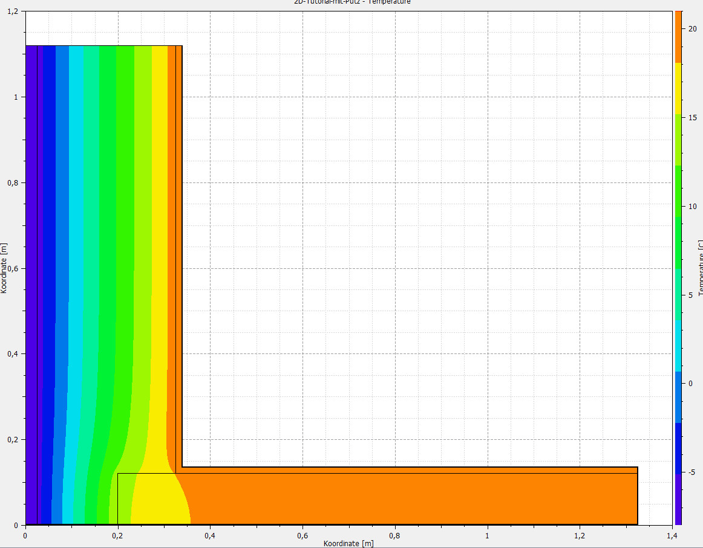The image size is (703, 548).
Task: Pick the dark blue color bar segment above -5
Action: click(678, 448)
